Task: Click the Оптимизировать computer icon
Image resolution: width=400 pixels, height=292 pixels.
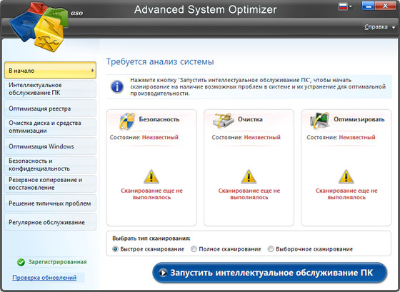Action: 320,120
